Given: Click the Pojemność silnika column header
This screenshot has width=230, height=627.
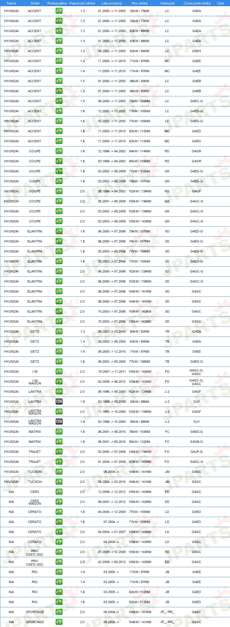Looking at the screenshot, I should pyautogui.click(x=82, y=3).
